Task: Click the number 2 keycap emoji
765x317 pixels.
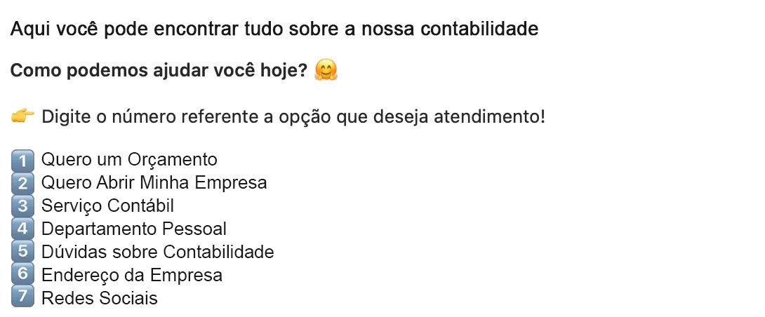Action: pos(22,183)
